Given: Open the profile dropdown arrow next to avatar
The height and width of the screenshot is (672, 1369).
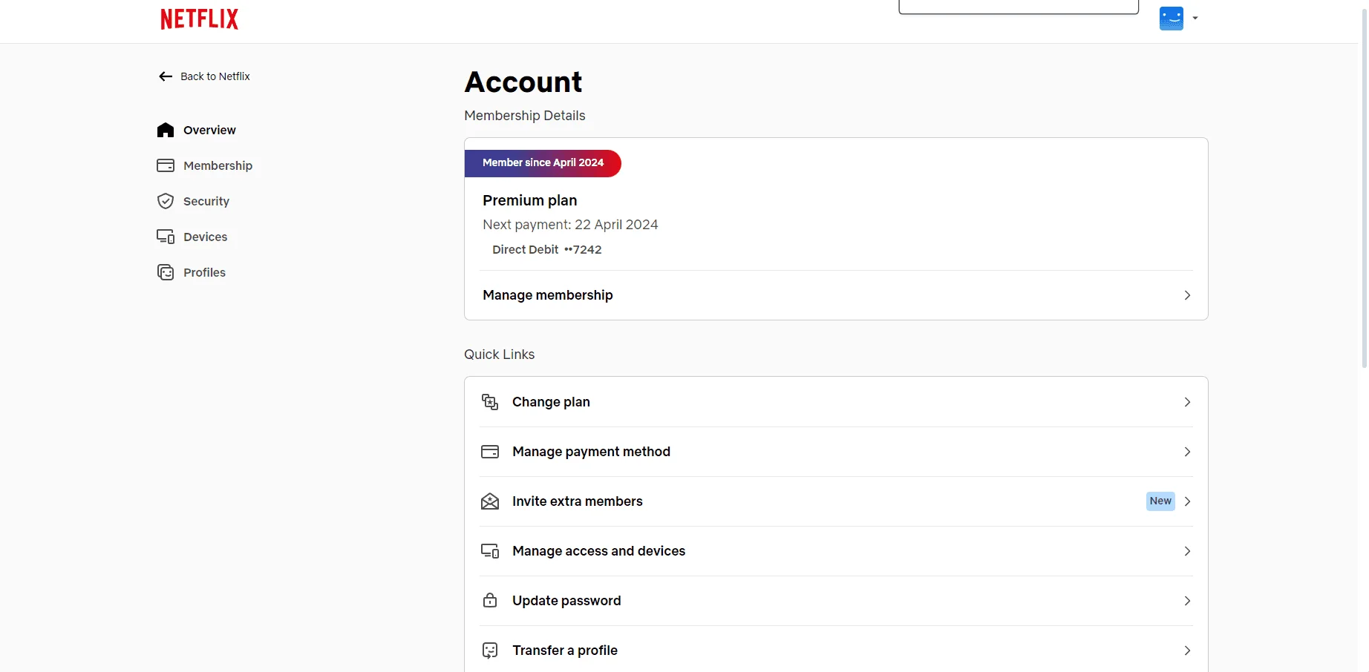Looking at the screenshot, I should click(1195, 18).
